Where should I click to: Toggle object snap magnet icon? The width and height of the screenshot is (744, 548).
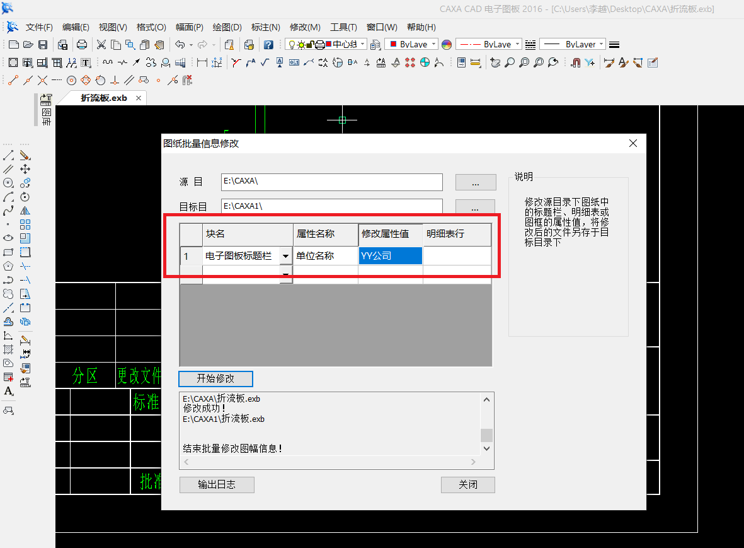point(576,62)
